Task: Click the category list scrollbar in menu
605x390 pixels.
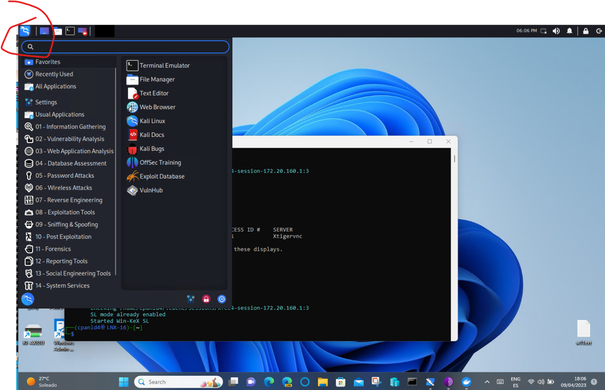Action: [115, 171]
